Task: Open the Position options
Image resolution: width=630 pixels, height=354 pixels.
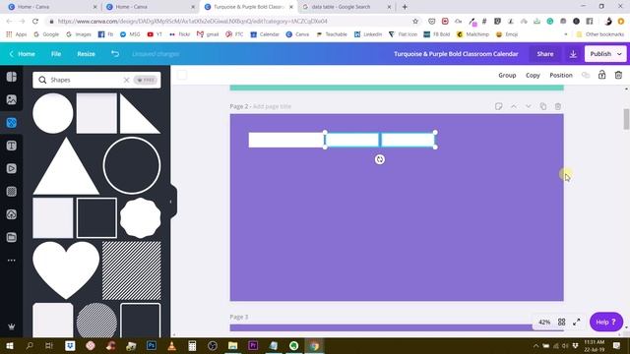Action: pos(561,75)
